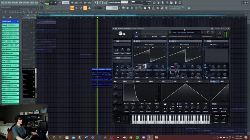Open Spotify from the Windows taskbar
250x140 pixels.
pos(137,137)
